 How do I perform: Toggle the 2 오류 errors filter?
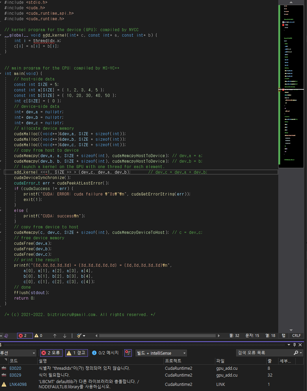click(x=51, y=353)
